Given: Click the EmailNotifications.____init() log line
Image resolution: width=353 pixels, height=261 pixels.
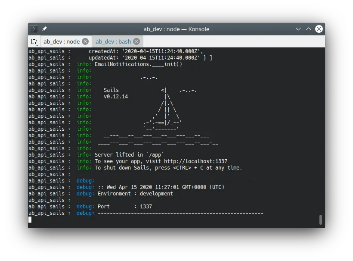Looking at the screenshot, I should (138, 64).
